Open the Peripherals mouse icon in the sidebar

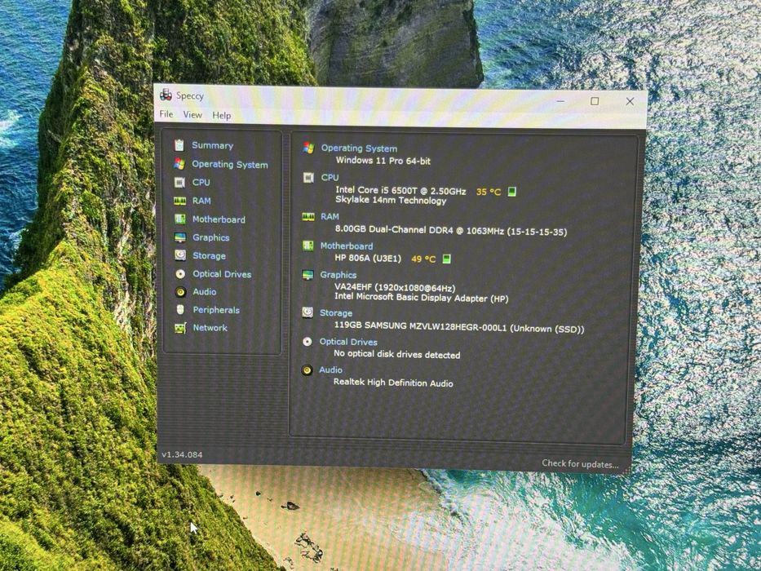(x=180, y=309)
